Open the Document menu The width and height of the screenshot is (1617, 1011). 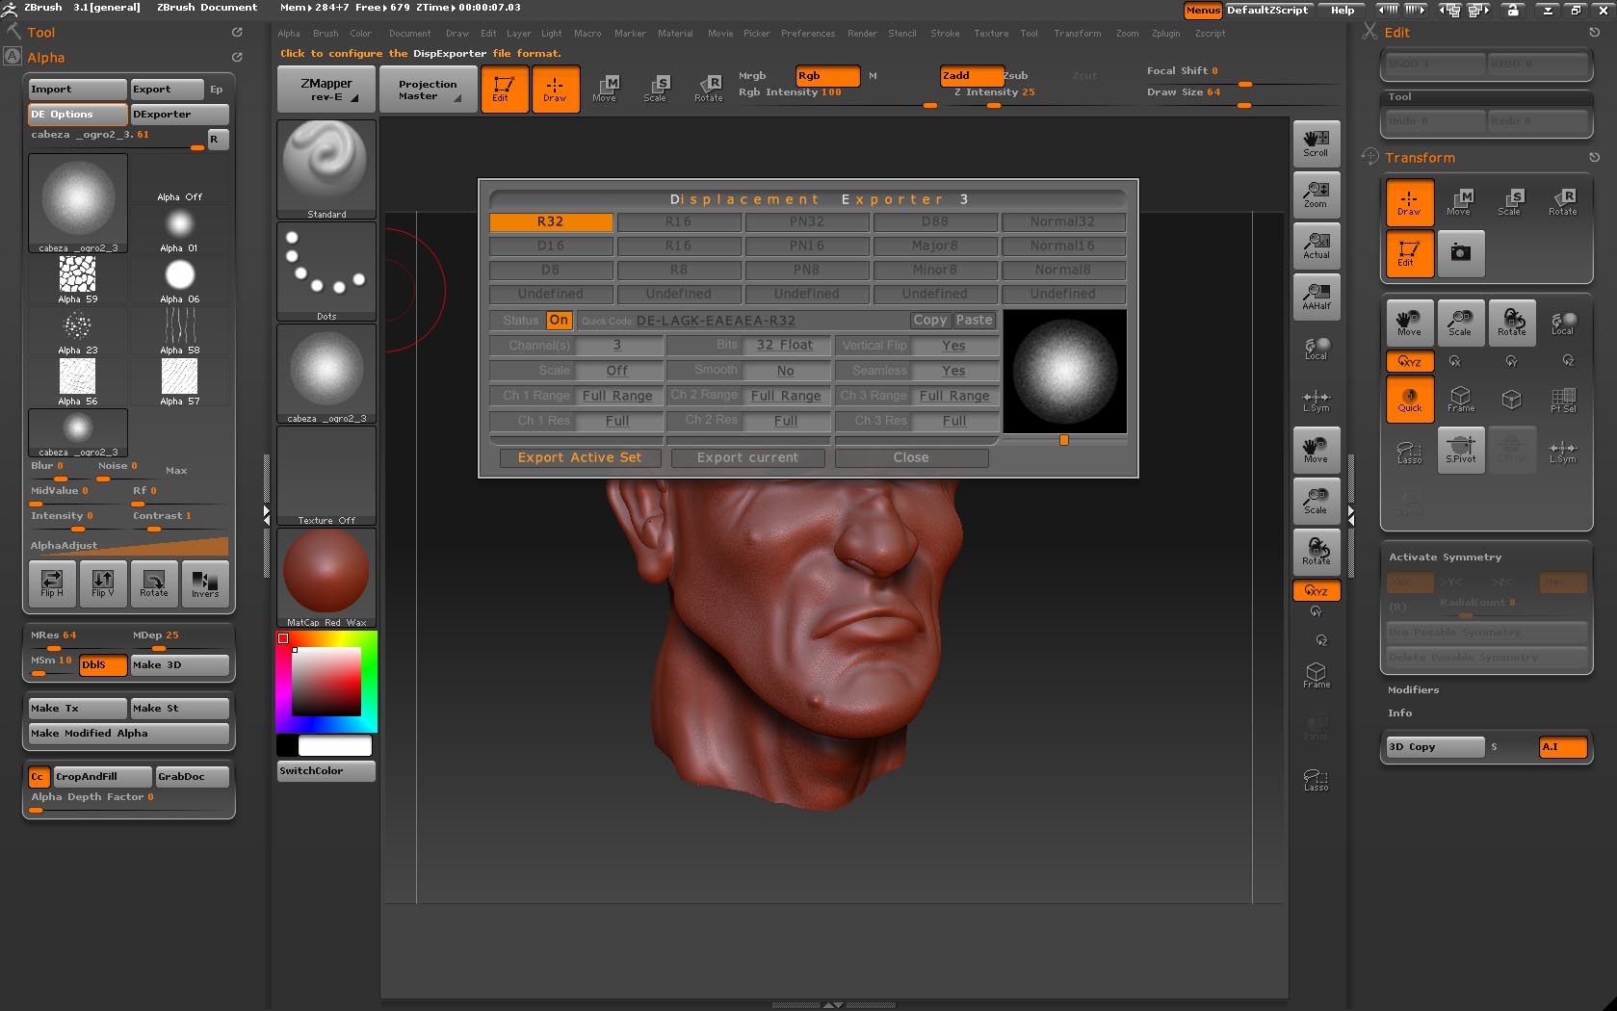point(410,34)
